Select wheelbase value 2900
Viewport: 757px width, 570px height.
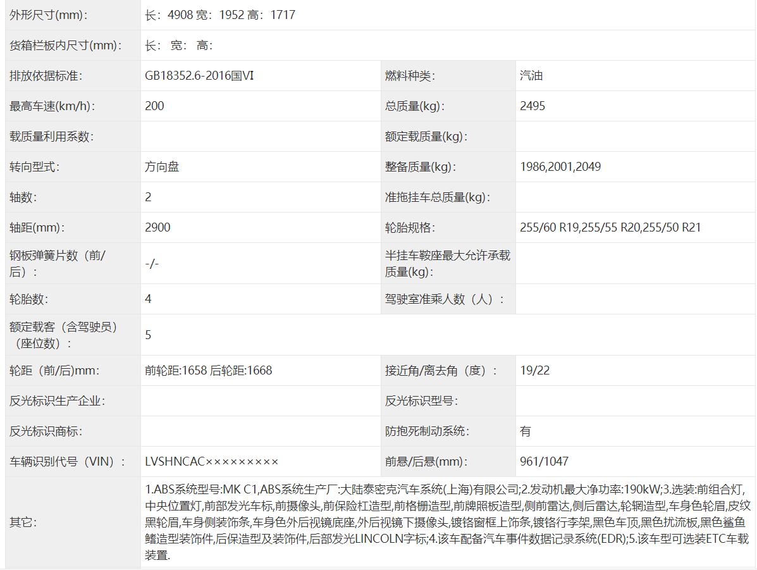coord(157,228)
